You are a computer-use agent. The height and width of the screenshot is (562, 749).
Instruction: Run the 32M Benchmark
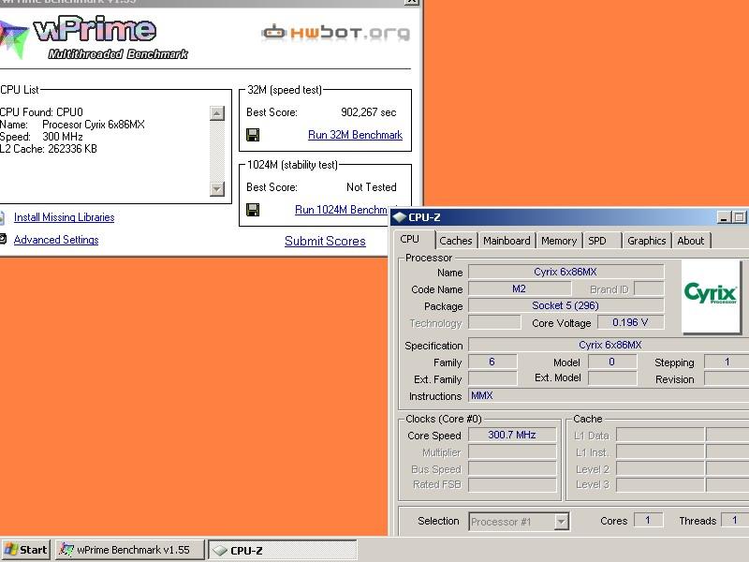pos(355,135)
